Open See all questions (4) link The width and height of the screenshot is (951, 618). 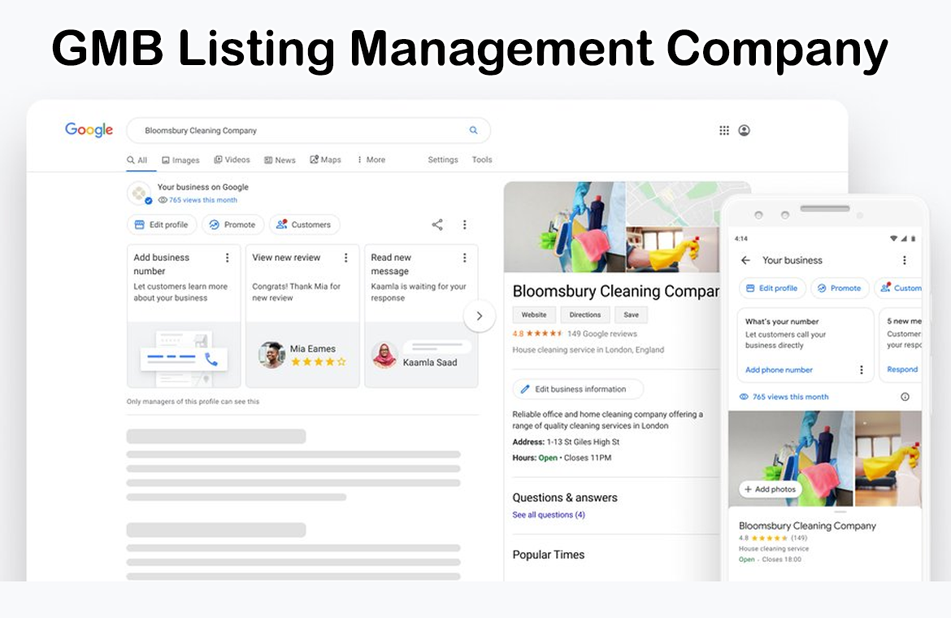click(549, 515)
